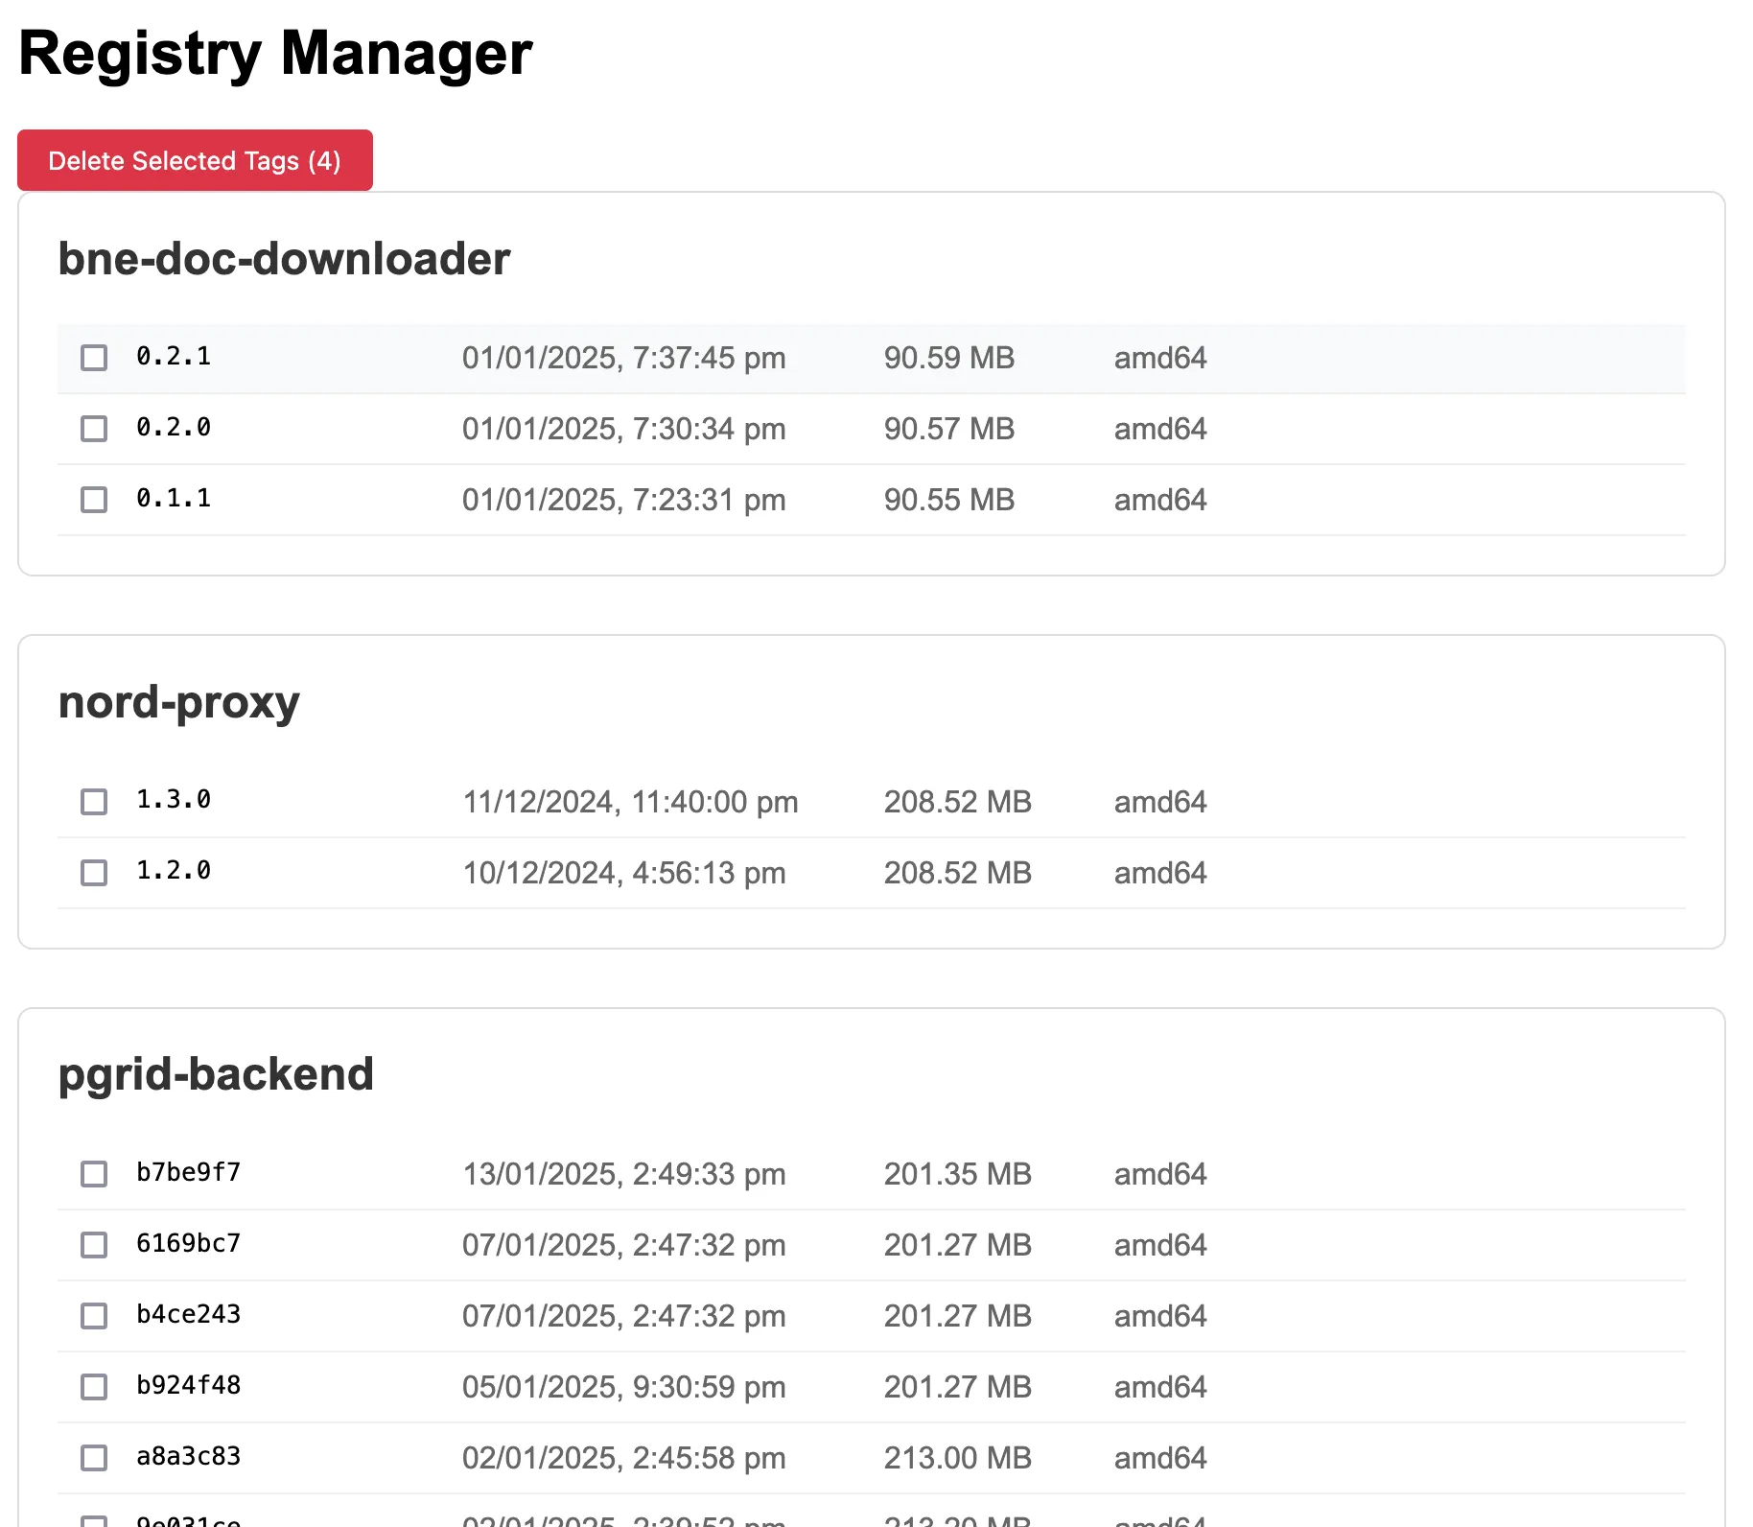Open the pgrid-backend repository heading

[215, 1074]
